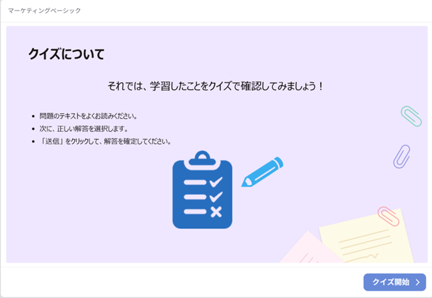The width and height of the screenshot is (432, 298).
Task: Click the 「送信」をクリックして bullet text
Action: 105,141
